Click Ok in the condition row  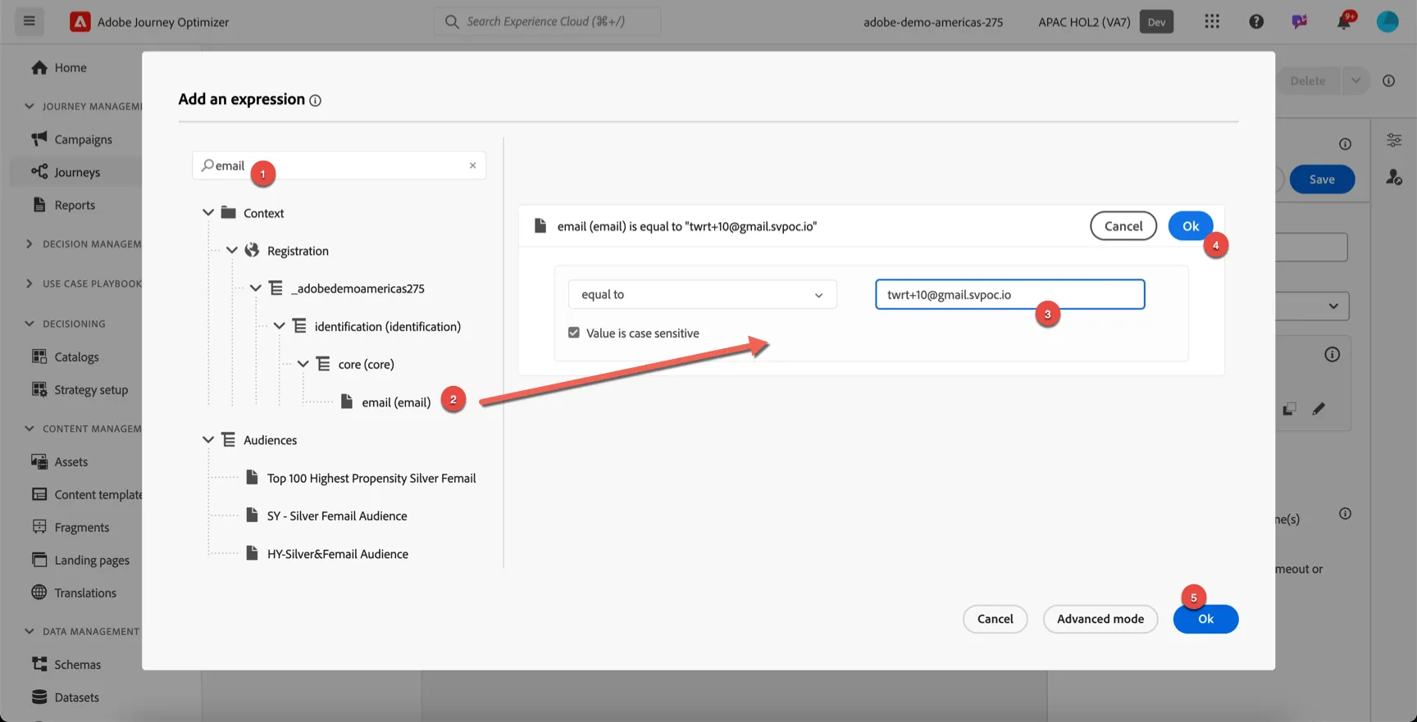coord(1190,226)
